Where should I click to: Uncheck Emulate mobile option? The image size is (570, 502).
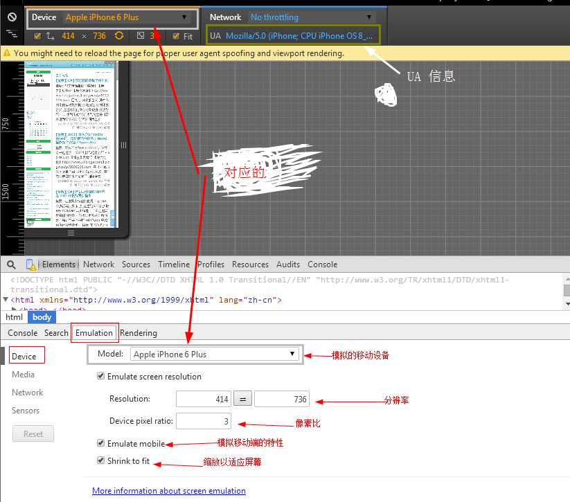(x=100, y=442)
